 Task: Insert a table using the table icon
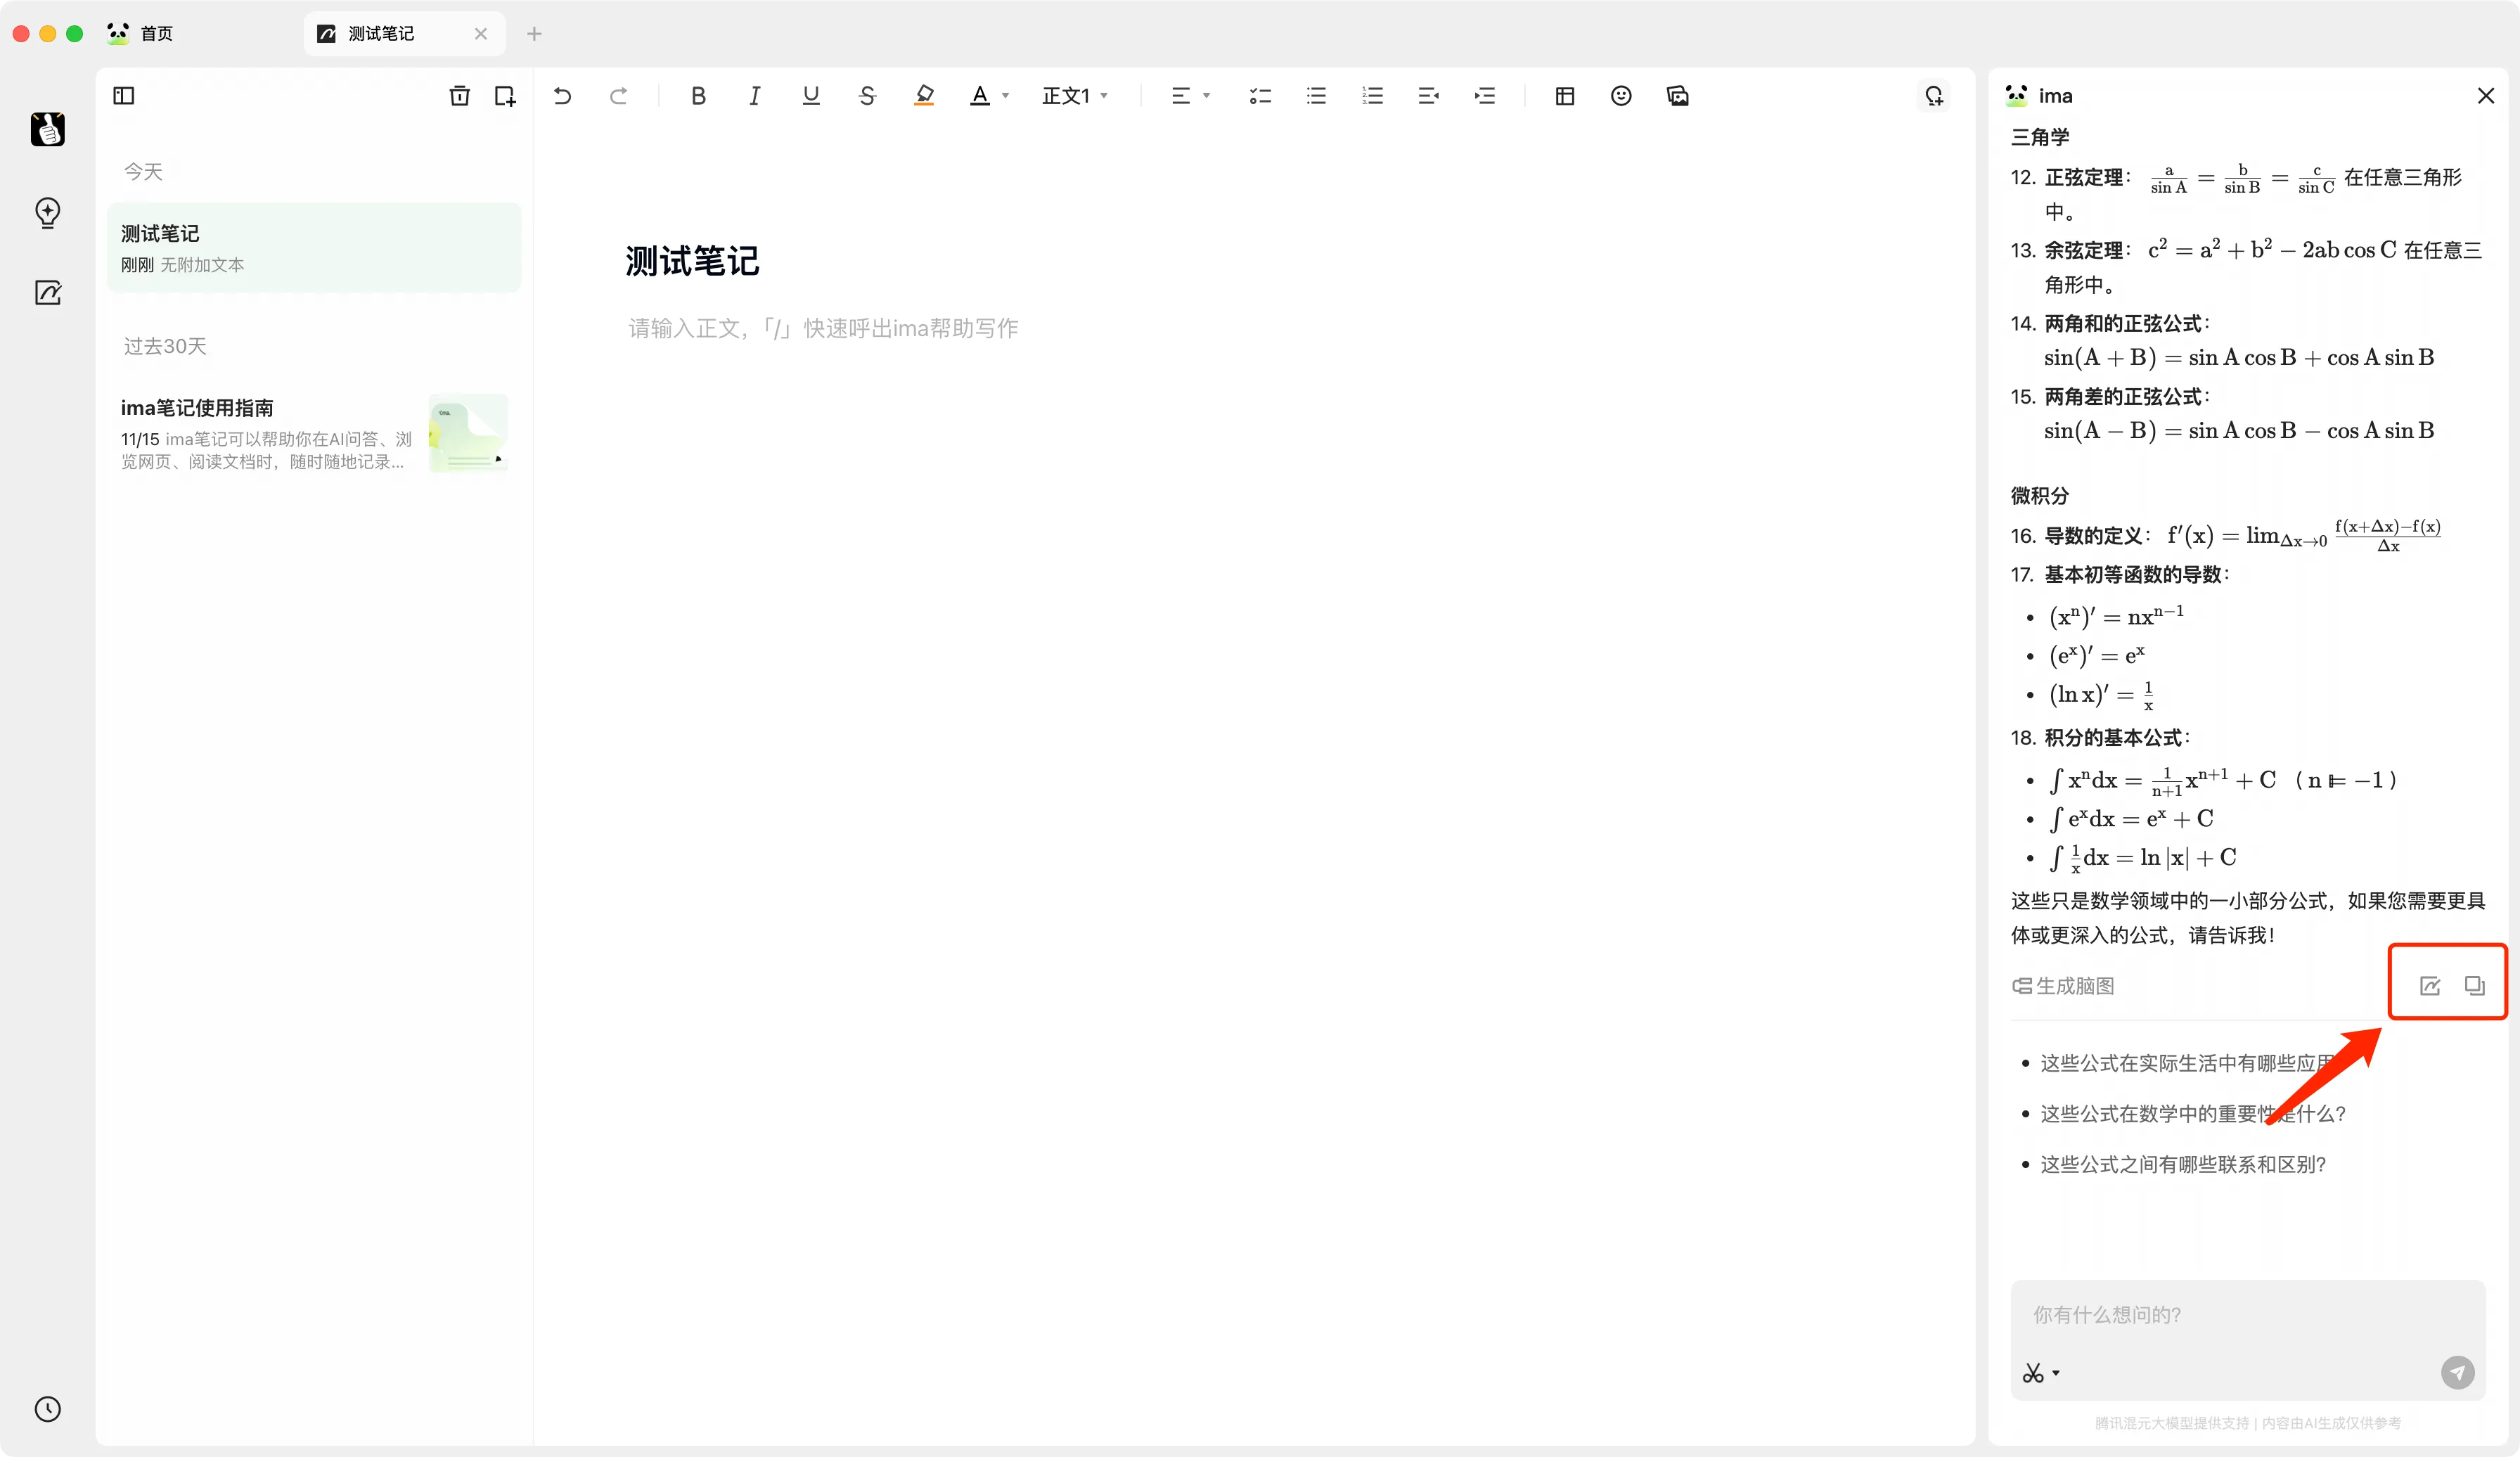[x=1565, y=96]
